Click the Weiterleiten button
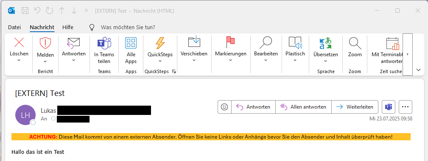The width and height of the screenshot is (428, 161). 355,107
